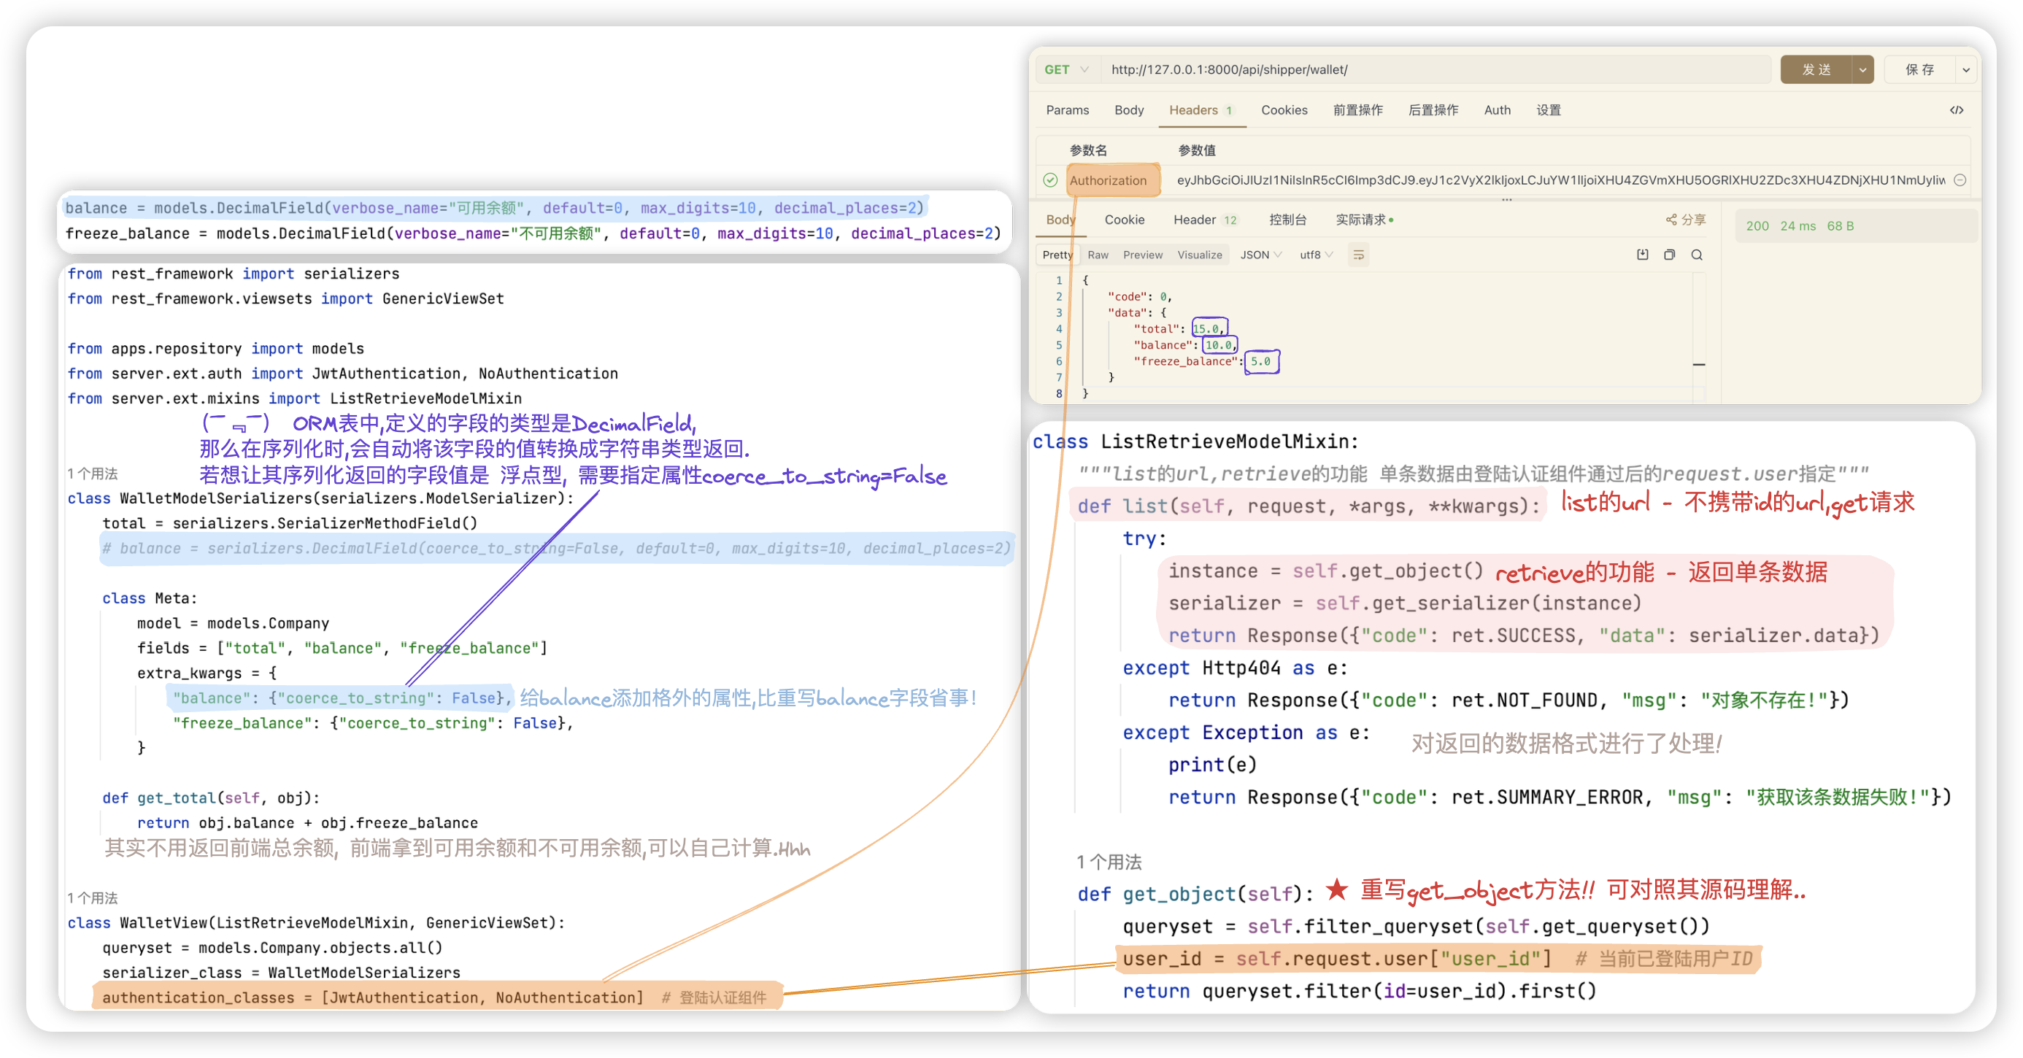Open the 控制台 console tab
Viewport: 2023px width, 1058px height.
click(1287, 220)
